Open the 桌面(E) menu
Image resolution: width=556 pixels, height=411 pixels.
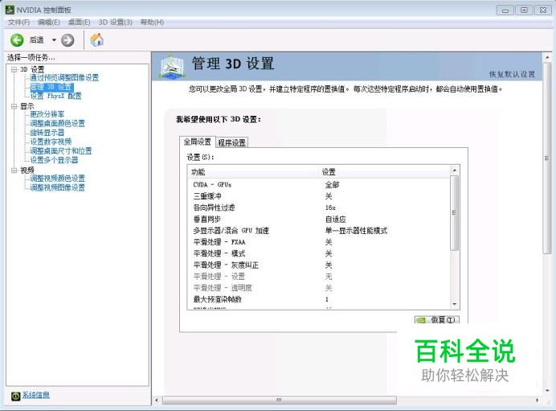click(x=79, y=23)
